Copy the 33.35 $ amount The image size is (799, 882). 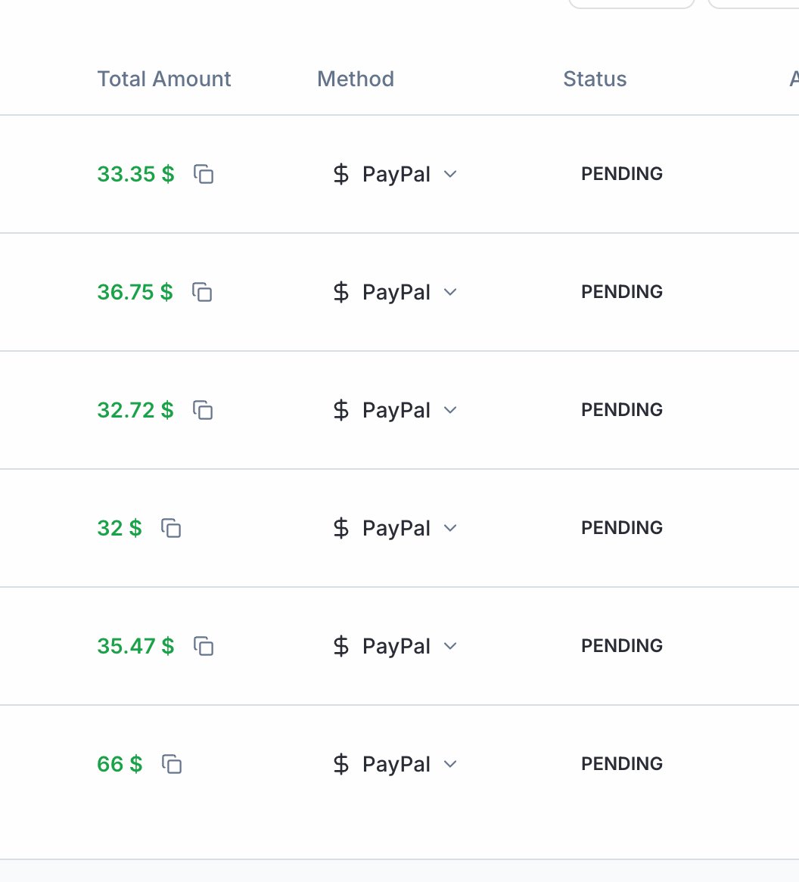click(203, 174)
